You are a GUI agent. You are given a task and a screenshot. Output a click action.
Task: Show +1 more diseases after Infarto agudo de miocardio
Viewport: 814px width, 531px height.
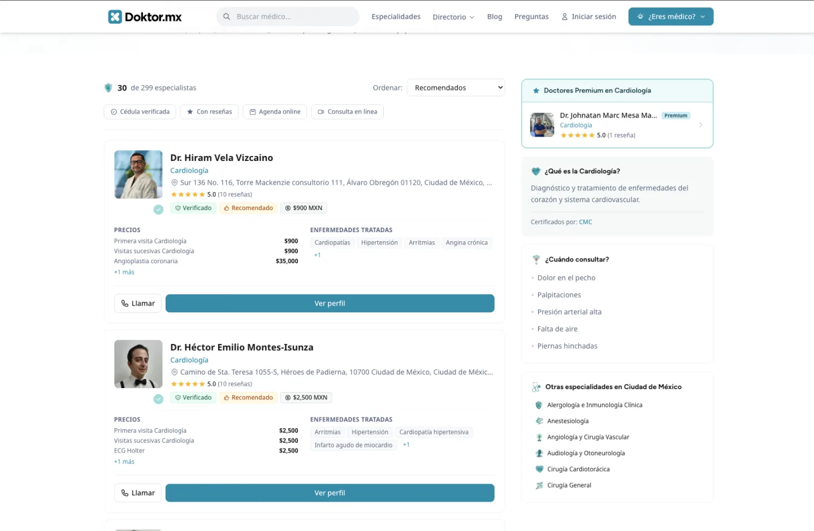click(x=406, y=445)
